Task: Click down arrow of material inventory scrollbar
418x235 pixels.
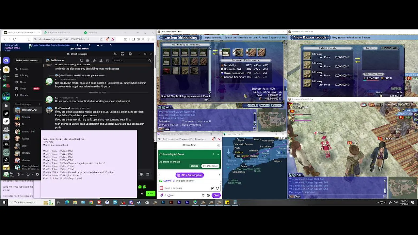Action: (210, 92)
